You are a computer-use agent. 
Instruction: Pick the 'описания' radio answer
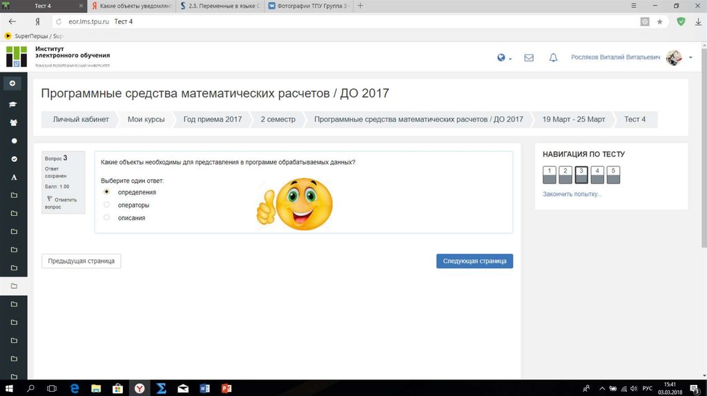tap(106, 217)
